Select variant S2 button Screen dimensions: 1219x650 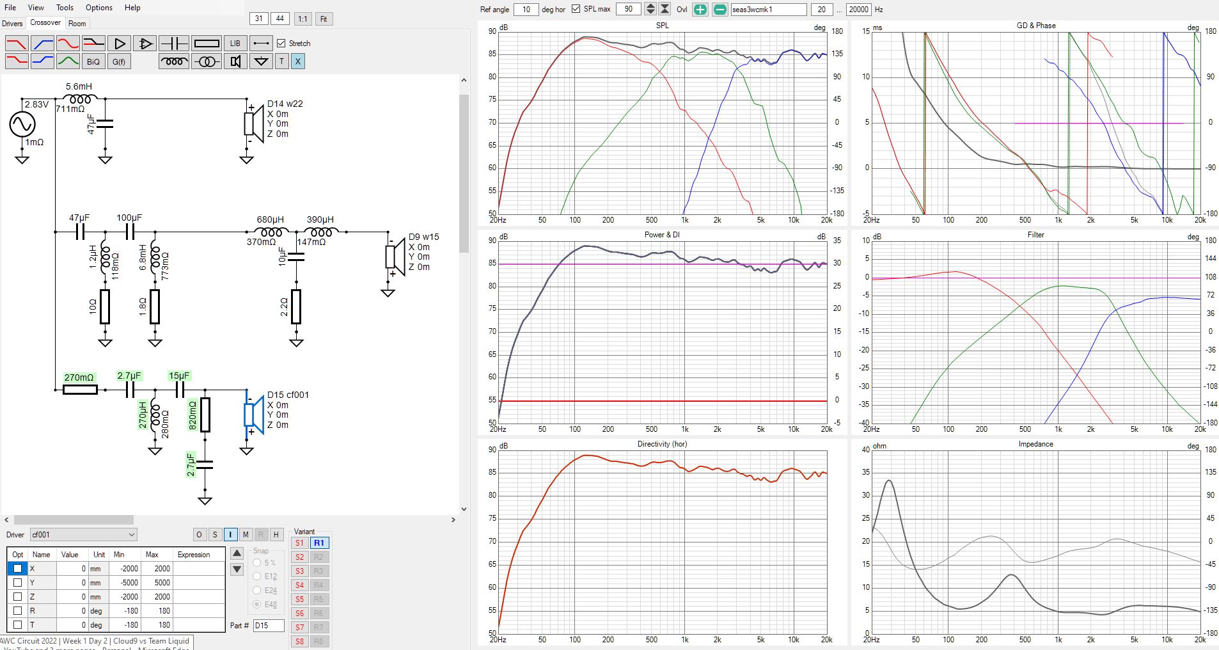[x=299, y=557]
